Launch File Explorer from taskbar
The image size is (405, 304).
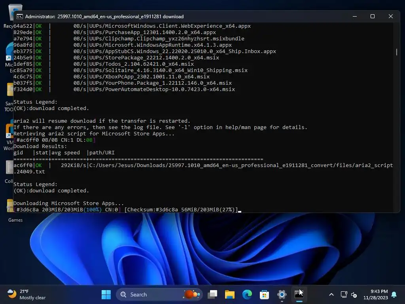tap(230, 294)
